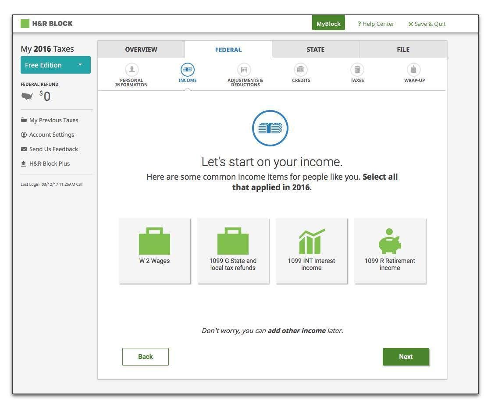The height and width of the screenshot is (408, 491).
Task: Click the 'My 2016 Taxes' heading
Action: 47,49
